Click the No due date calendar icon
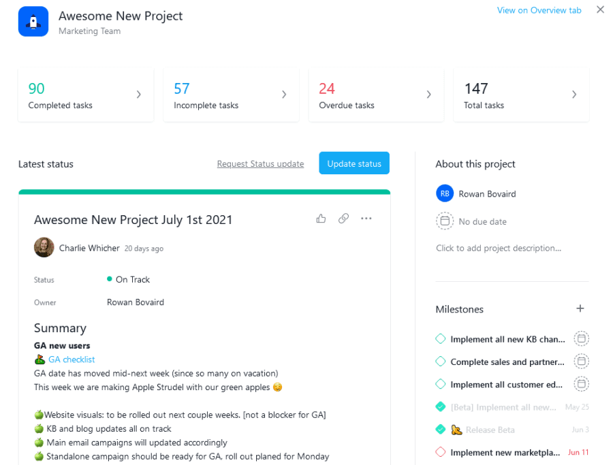 (445, 221)
